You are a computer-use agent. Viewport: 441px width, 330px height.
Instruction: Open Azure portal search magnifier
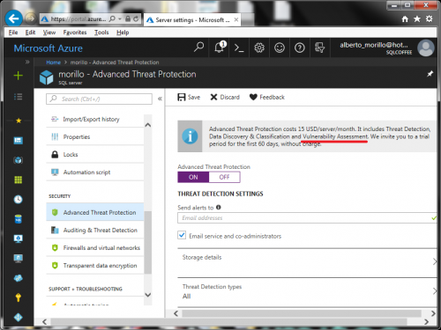pos(198,47)
